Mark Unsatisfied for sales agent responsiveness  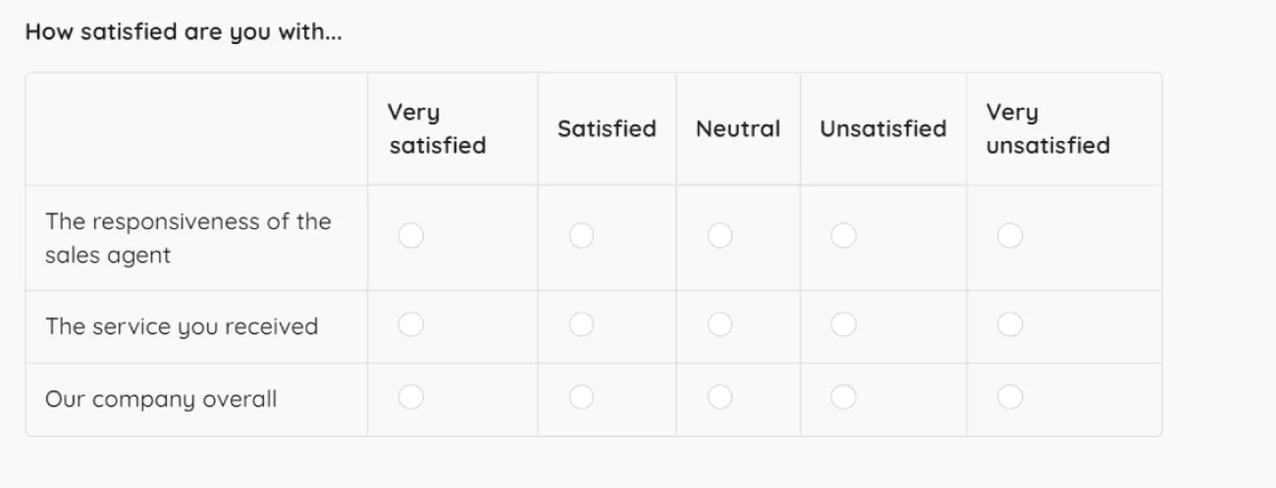coord(843,236)
